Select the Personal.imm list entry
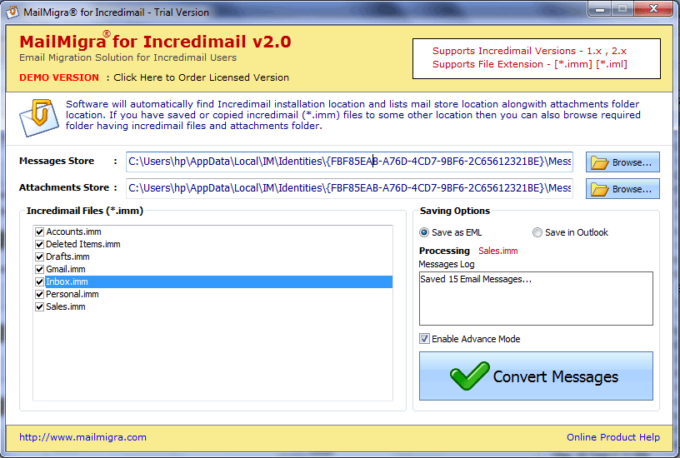Screen dimensions: 680x458 [x=72, y=294]
